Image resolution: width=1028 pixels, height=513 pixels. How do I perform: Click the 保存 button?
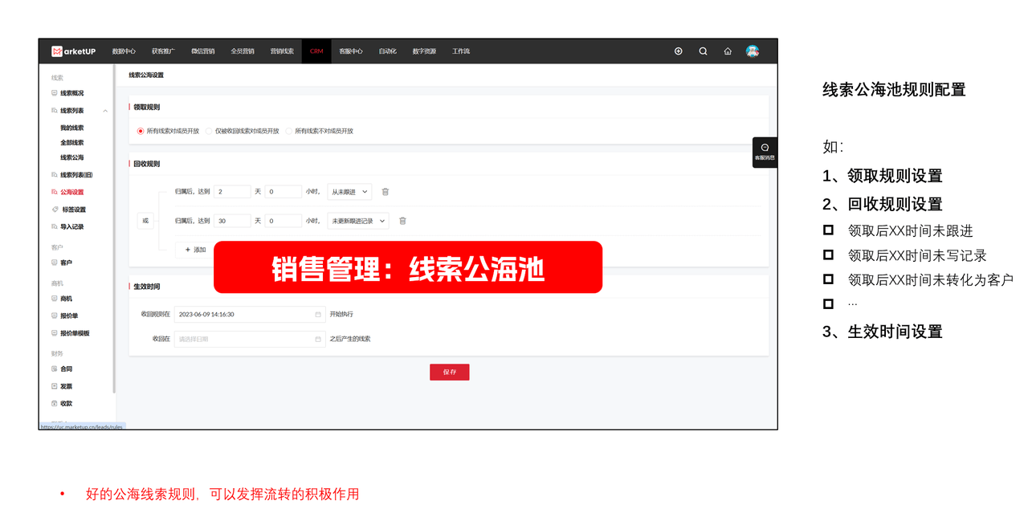(449, 372)
